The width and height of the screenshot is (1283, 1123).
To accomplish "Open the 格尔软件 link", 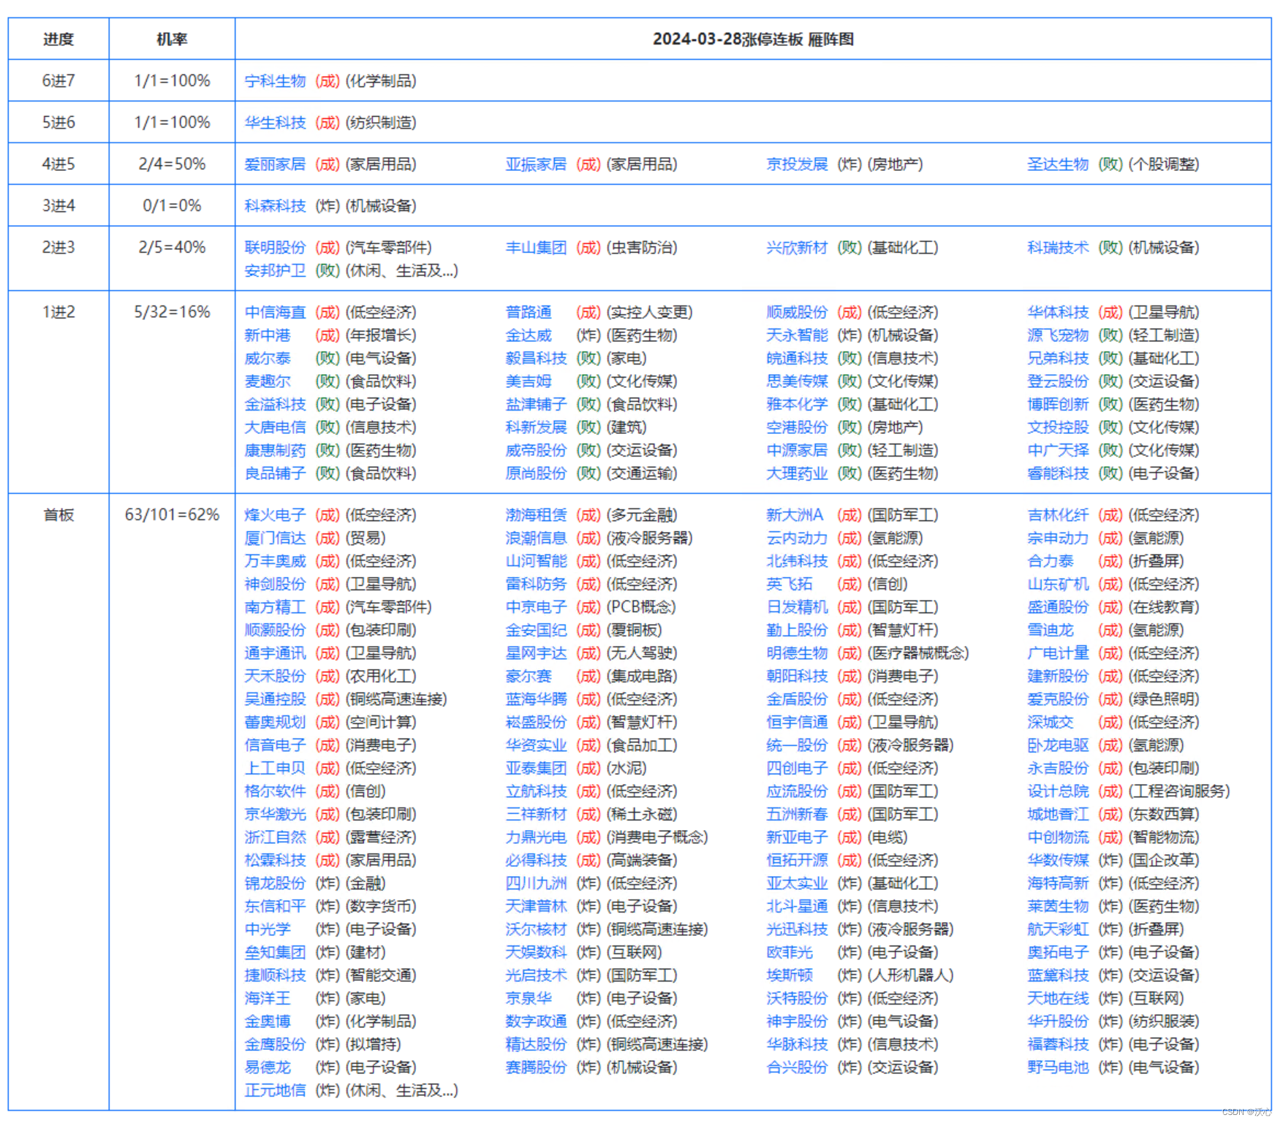I will click(275, 791).
